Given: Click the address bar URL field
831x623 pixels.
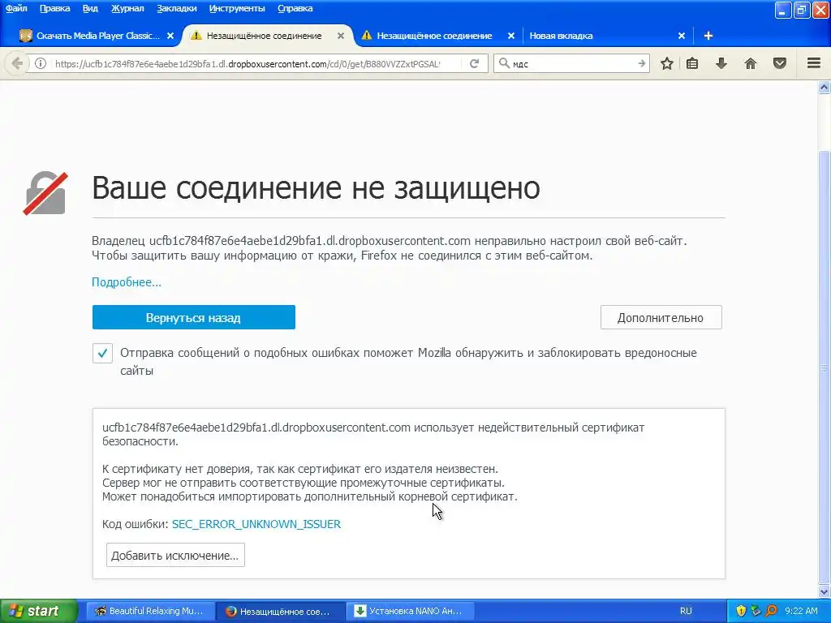Looking at the screenshot, I should [247, 63].
